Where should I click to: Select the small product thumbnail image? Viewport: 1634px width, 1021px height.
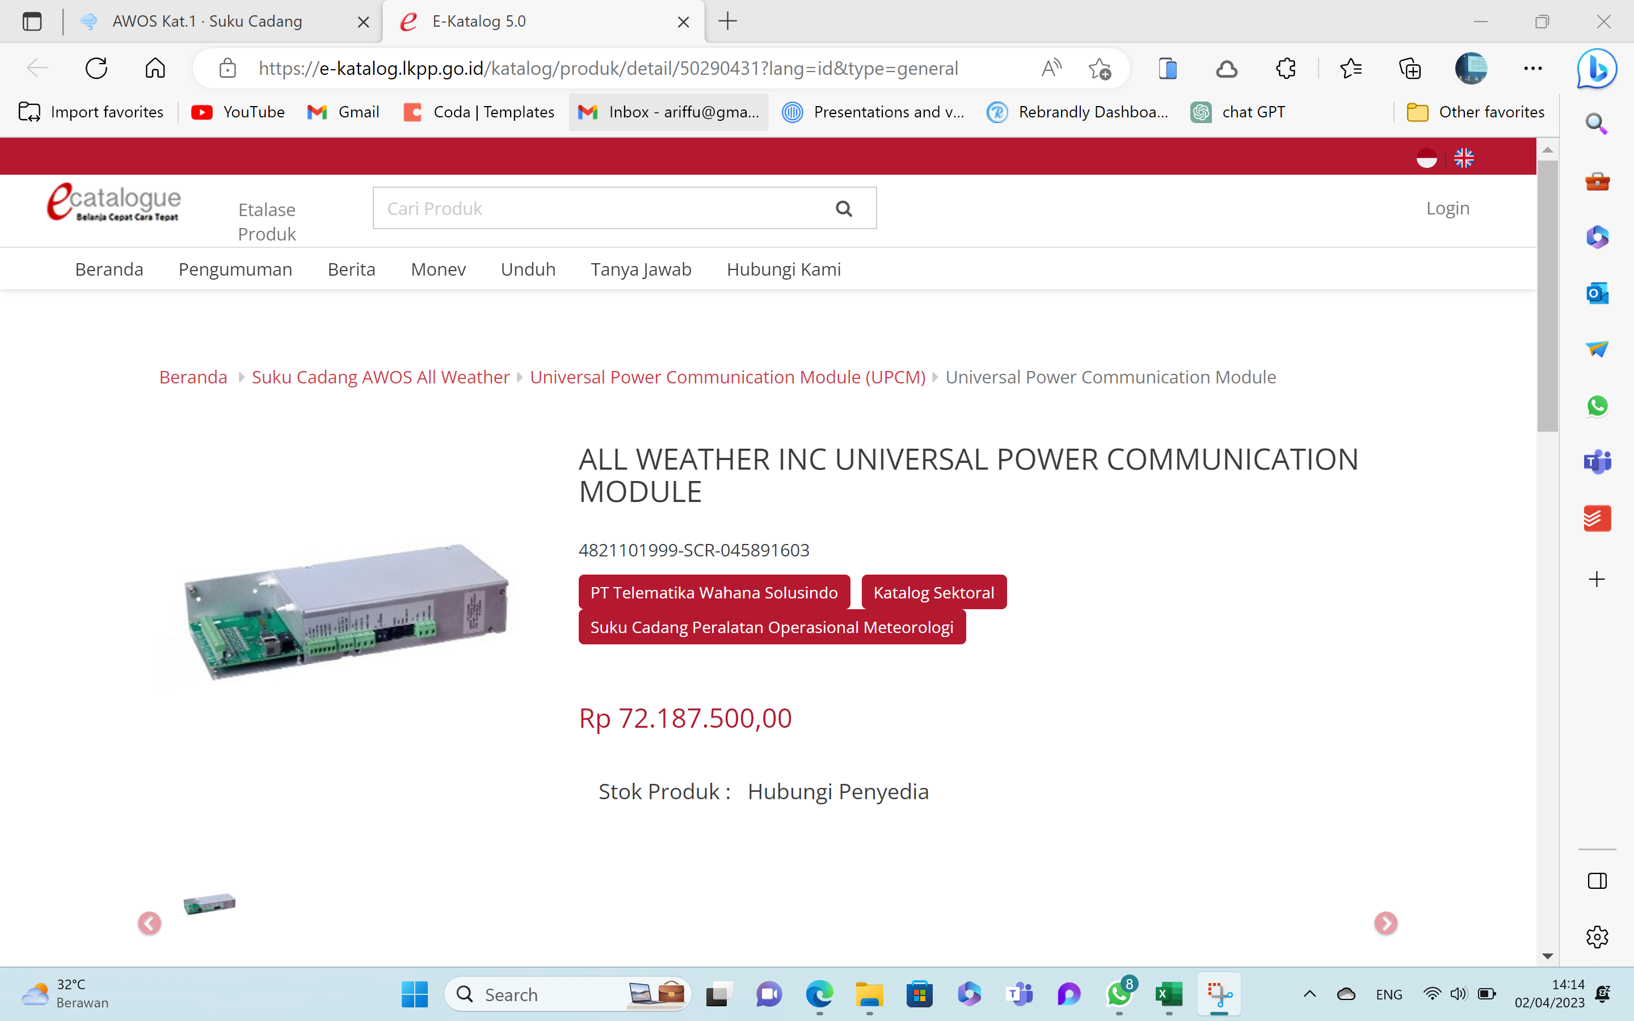click(209, 904)
